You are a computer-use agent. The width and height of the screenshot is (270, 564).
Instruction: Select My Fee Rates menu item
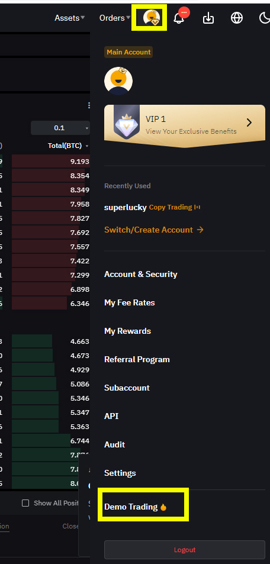[x=129, y=302]
